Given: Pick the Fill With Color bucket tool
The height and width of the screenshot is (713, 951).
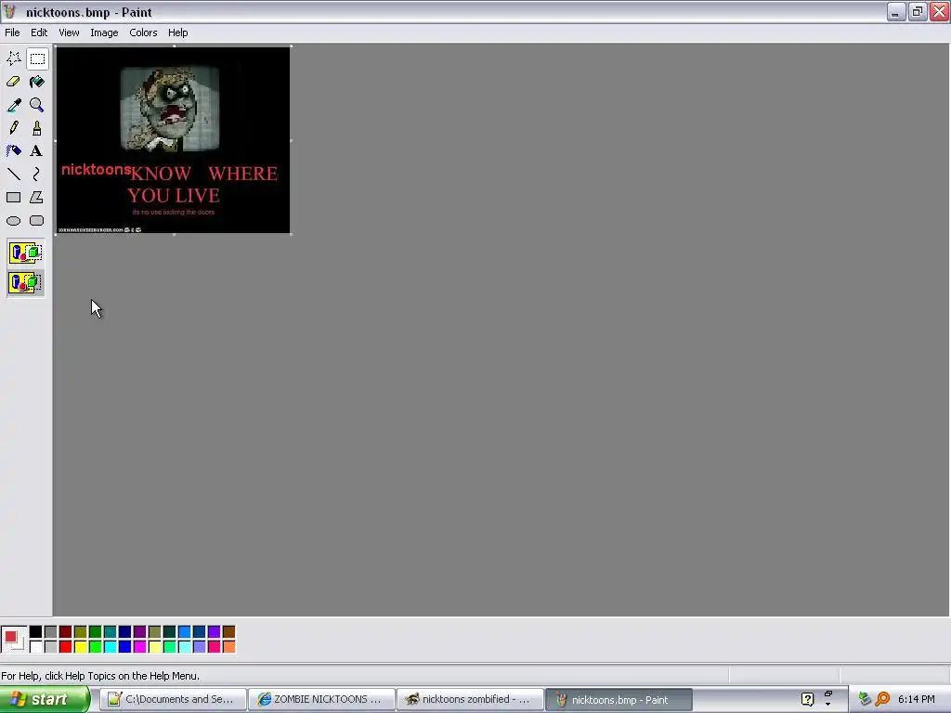Looking at the screenshot, I should (x=37, y=82).
